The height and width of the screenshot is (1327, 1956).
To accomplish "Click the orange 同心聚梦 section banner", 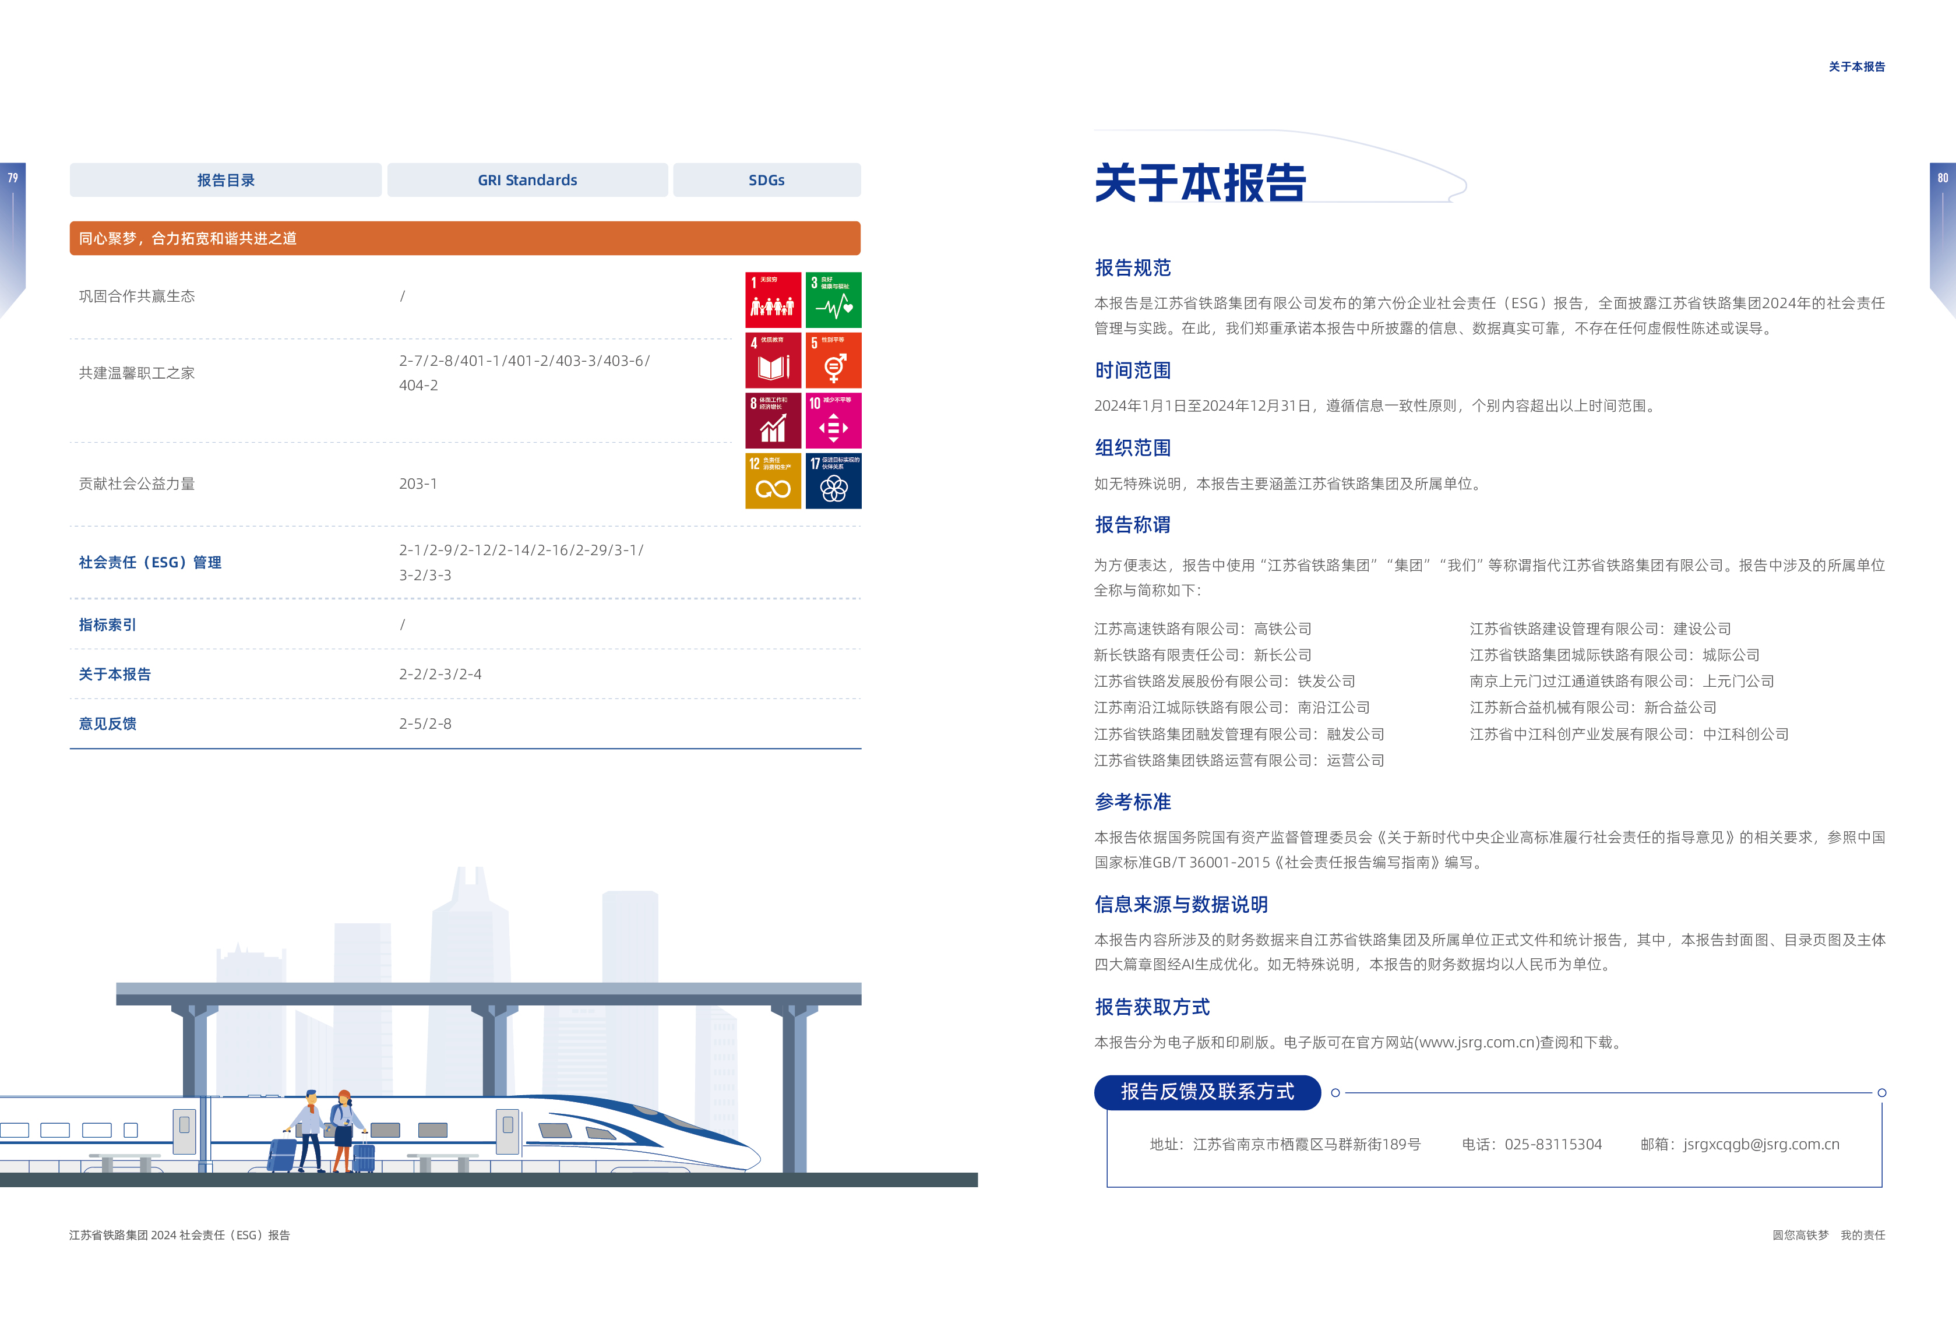I will (x=464, y=238).
